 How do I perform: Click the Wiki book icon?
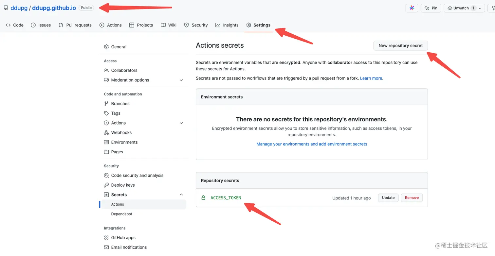click(163, 25)
